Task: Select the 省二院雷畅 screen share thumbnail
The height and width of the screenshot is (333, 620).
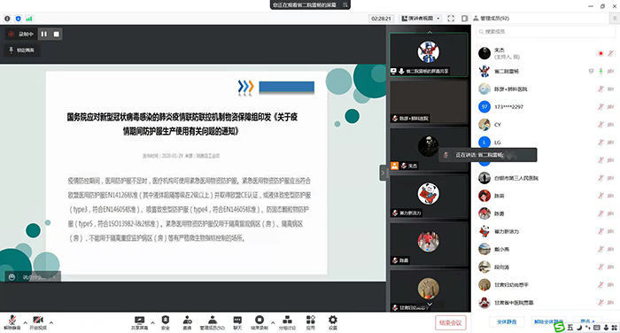Action: pyautogui.click(x=429, y=55)
